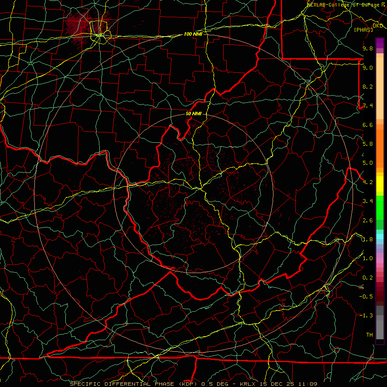The image size is (387, 387).
Task: Click the -1.3 scale label
Action: coord(366,316)
